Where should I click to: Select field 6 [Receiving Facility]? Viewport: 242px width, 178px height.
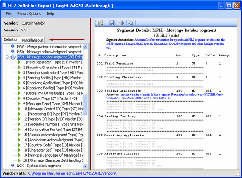[53, 88]
